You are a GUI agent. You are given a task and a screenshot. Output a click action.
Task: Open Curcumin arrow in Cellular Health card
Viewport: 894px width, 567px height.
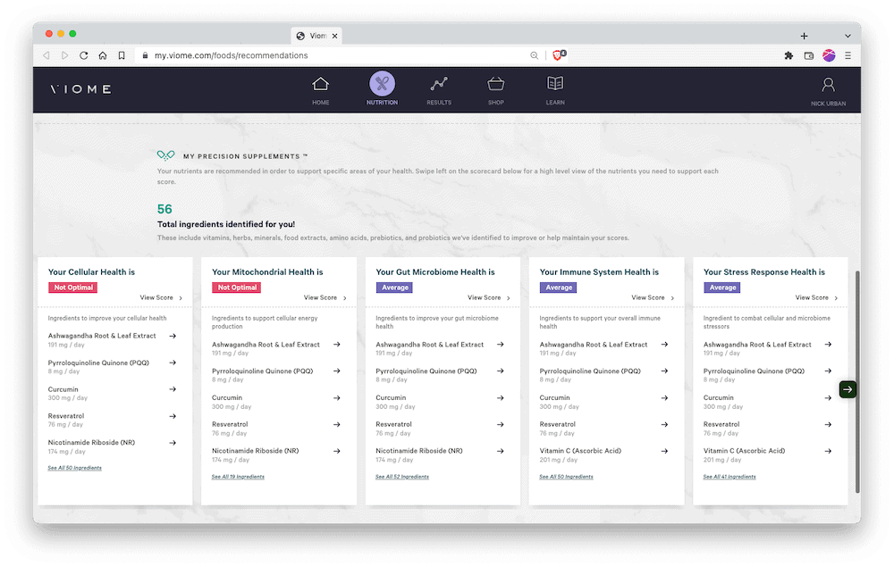[173, 389]
